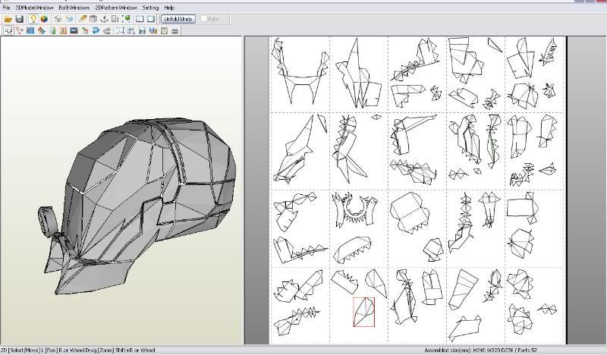Click the green cube selection icon

(126, 19)
